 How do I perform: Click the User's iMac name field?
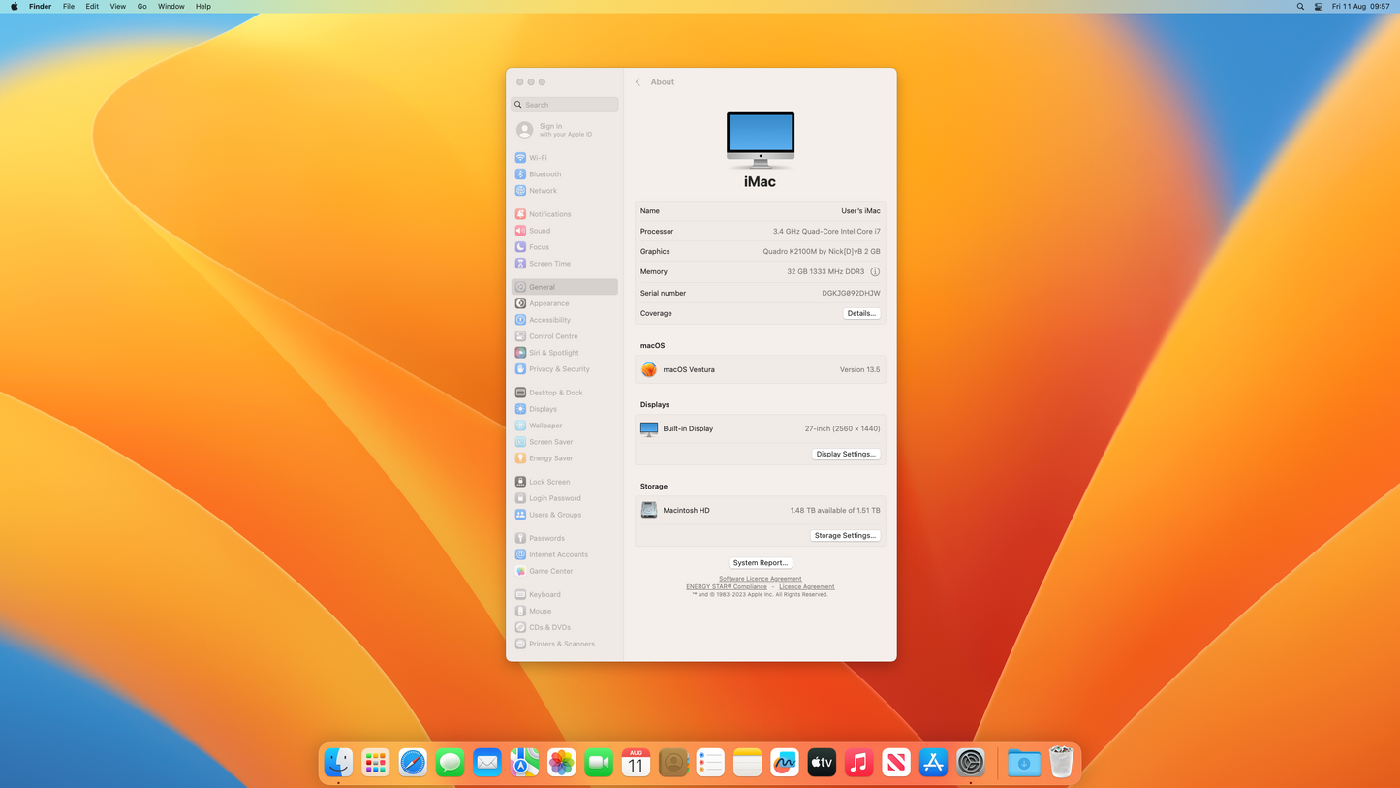(860, 211)
